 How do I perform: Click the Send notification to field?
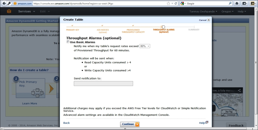(103, 83)
